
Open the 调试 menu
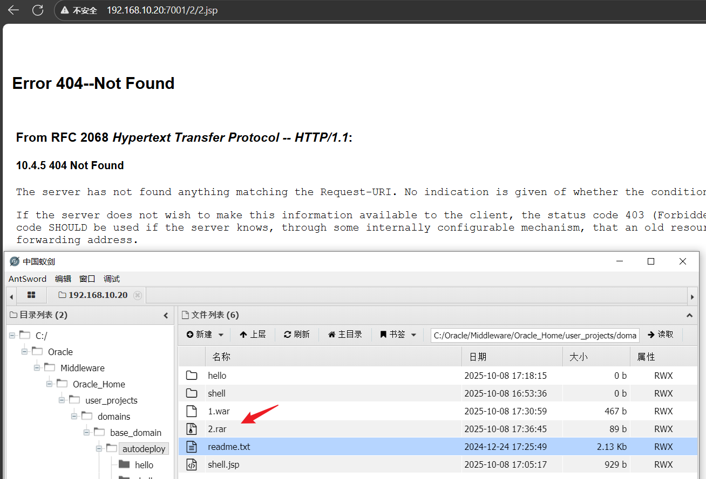pyautogui.click(x=112, y=279)
